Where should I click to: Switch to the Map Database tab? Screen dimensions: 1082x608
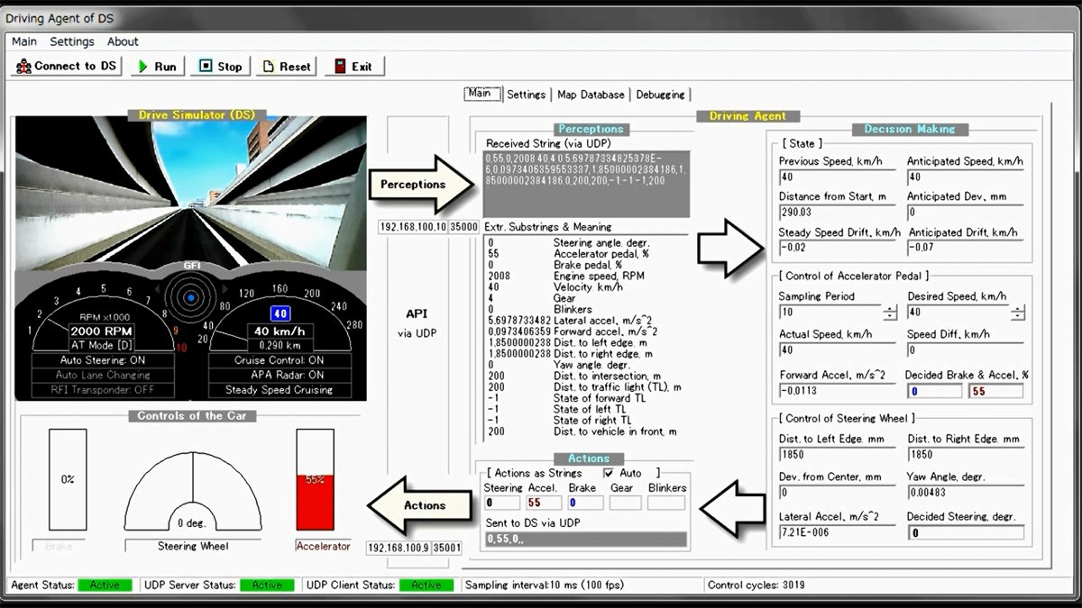(591, 95)
